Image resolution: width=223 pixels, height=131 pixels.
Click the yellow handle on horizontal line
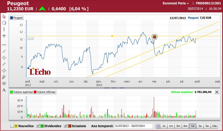(112, 36)
